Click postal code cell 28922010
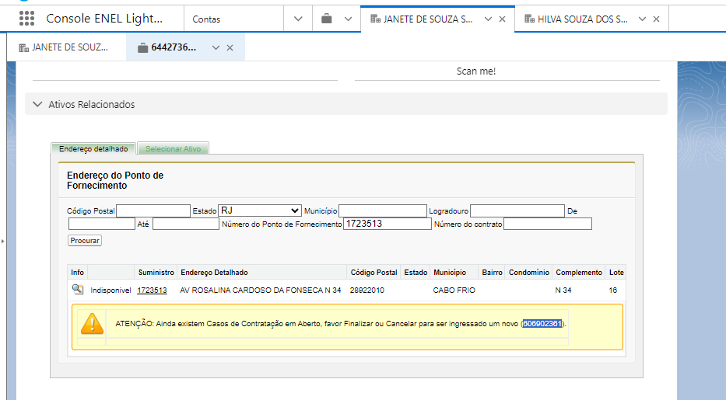The image size is (726, 400). (x=367, y=290)
